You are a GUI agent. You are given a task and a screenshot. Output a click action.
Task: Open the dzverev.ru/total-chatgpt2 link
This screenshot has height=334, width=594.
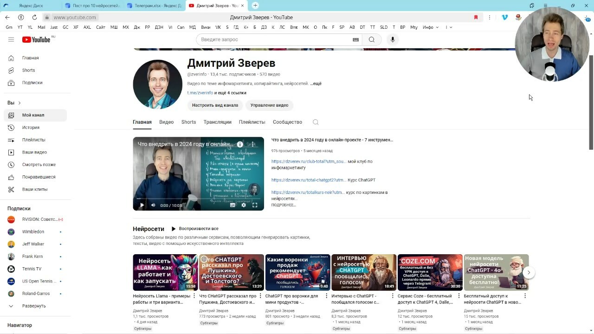[309, 180]
